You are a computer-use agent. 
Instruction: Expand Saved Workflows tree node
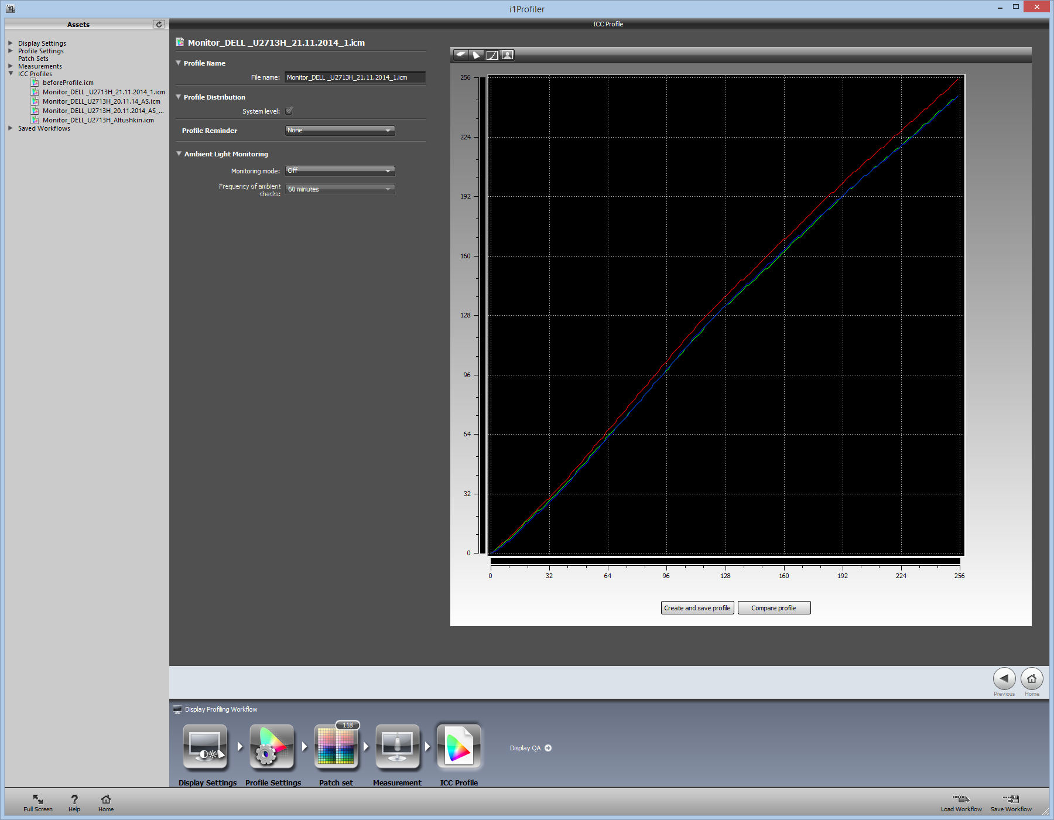click(x=11, y=128)
